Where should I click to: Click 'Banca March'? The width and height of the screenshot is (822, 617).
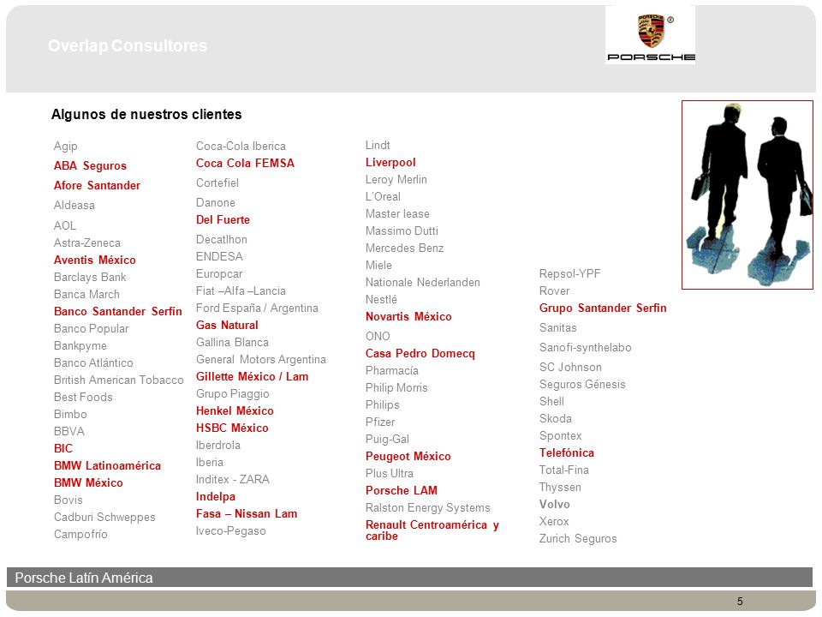86,294
